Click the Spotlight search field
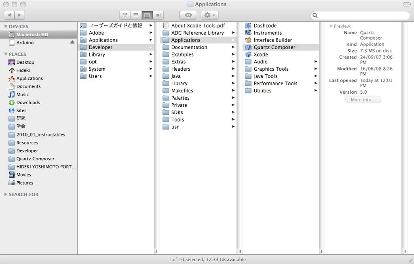Screen dimensions: 414x264 (x=360, y=15)
